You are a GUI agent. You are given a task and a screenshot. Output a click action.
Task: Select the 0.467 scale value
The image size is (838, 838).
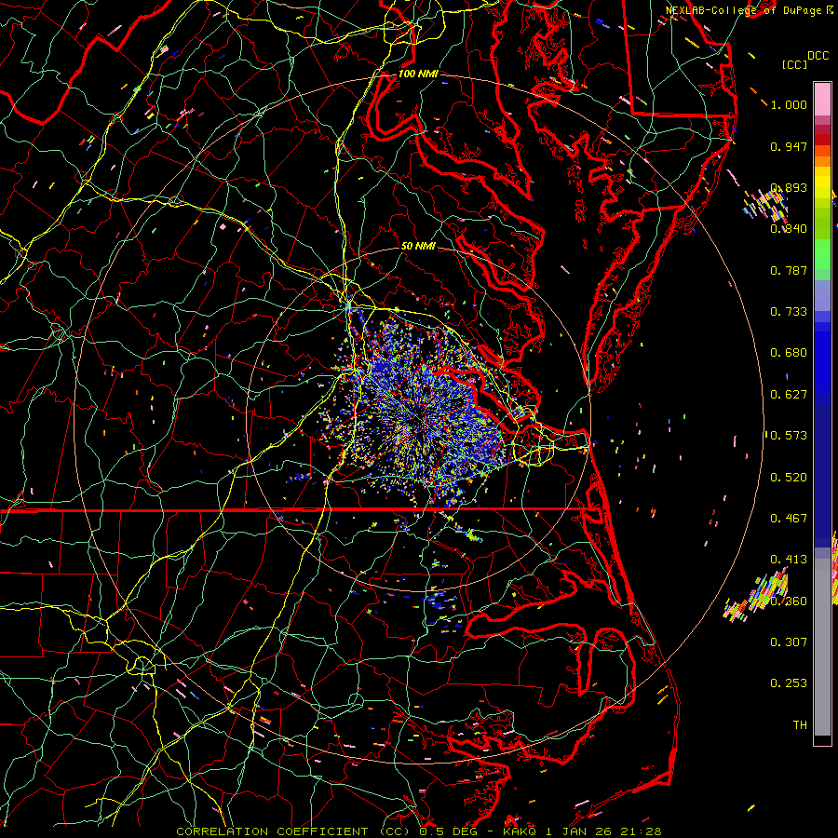(x=789, y=519)
